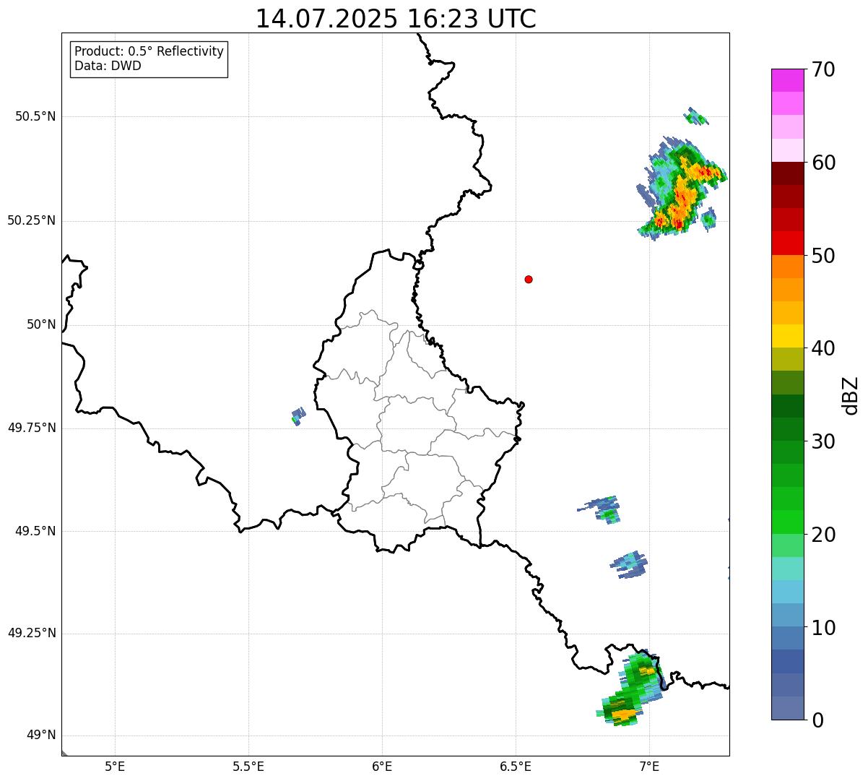Click the 7°E longitude label
Image resolution: width=868 pixels, height=781 pixels.
(649, 766)
